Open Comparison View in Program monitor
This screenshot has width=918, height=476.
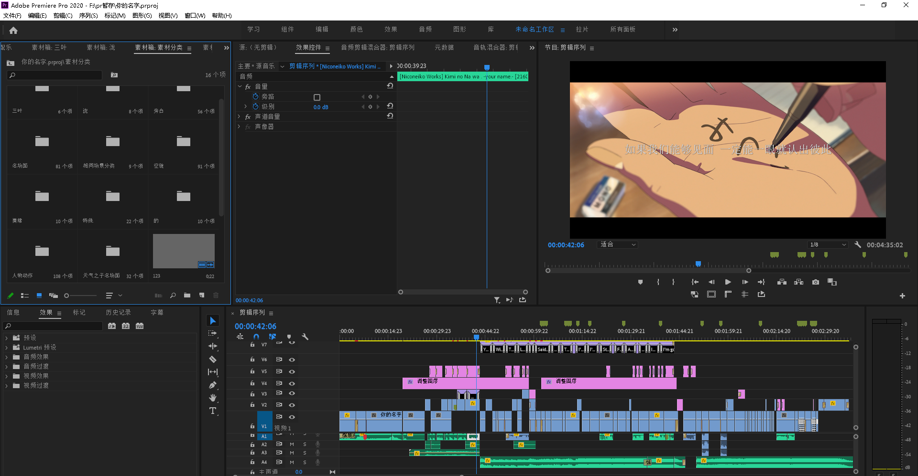point(832,282)
